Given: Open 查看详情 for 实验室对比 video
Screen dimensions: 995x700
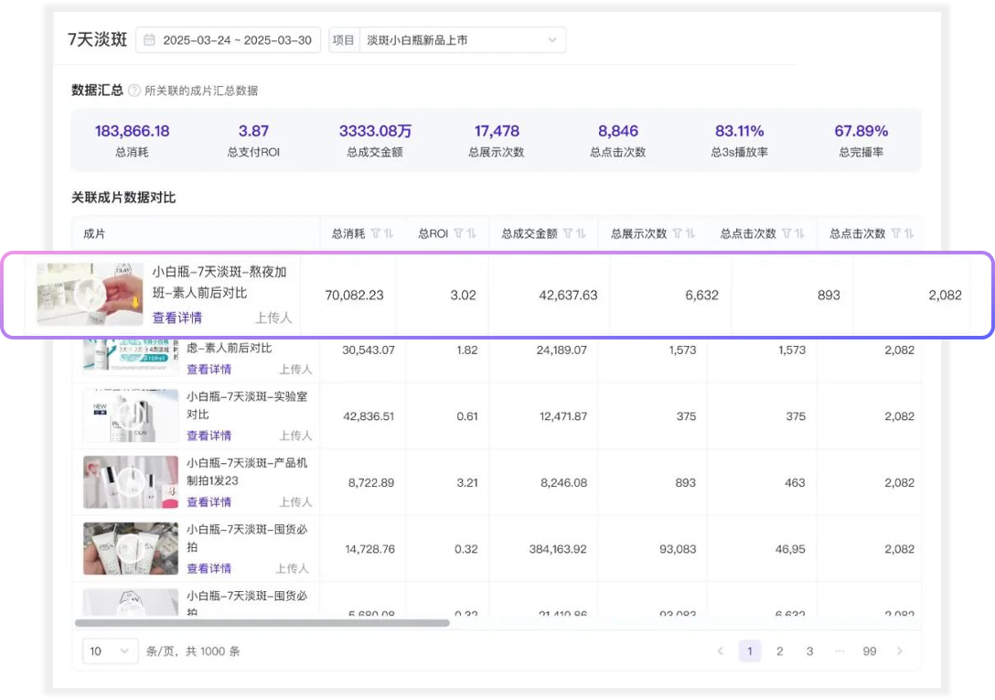Looking at the screenshot, I should click(x=209, y=436).
